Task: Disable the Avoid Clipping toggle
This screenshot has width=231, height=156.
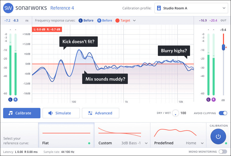Action: (x=223, y=113)
